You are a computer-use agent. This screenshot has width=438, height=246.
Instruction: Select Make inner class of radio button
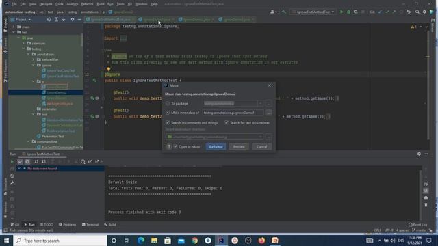coord(168,113)
